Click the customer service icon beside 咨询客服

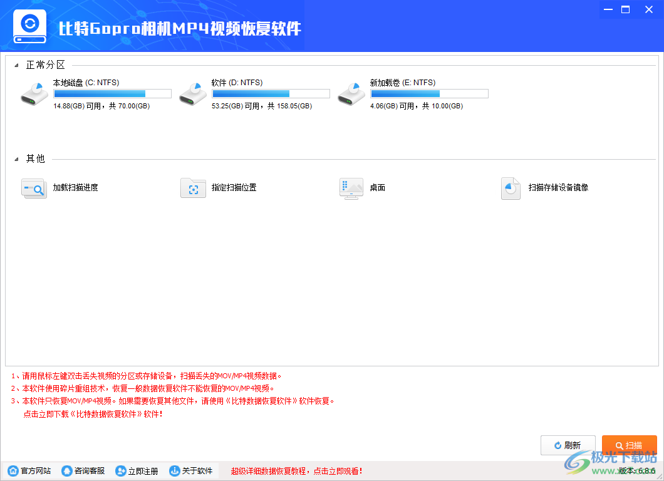pyautogui.click(x=66, y=471)
